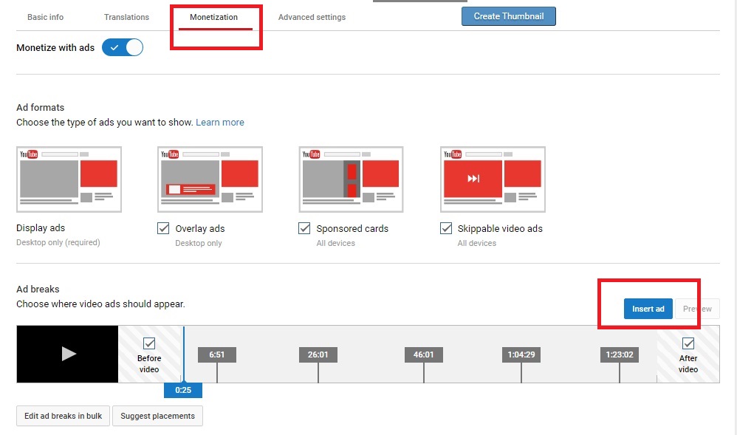This screenshot has height=435, width=737.
Task: Click the Preview button
Action: click(698, 309)
